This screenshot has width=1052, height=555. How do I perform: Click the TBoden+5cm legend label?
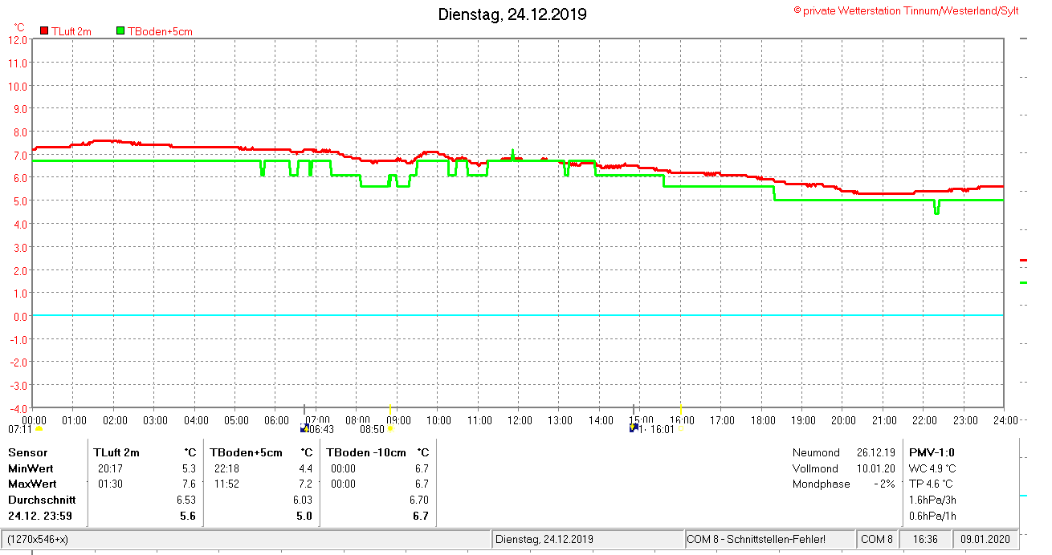point(160,31)
